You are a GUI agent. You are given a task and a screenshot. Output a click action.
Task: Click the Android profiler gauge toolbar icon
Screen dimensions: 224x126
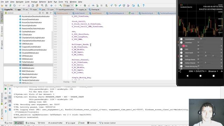pyautogui.click(x=93, y=6)
